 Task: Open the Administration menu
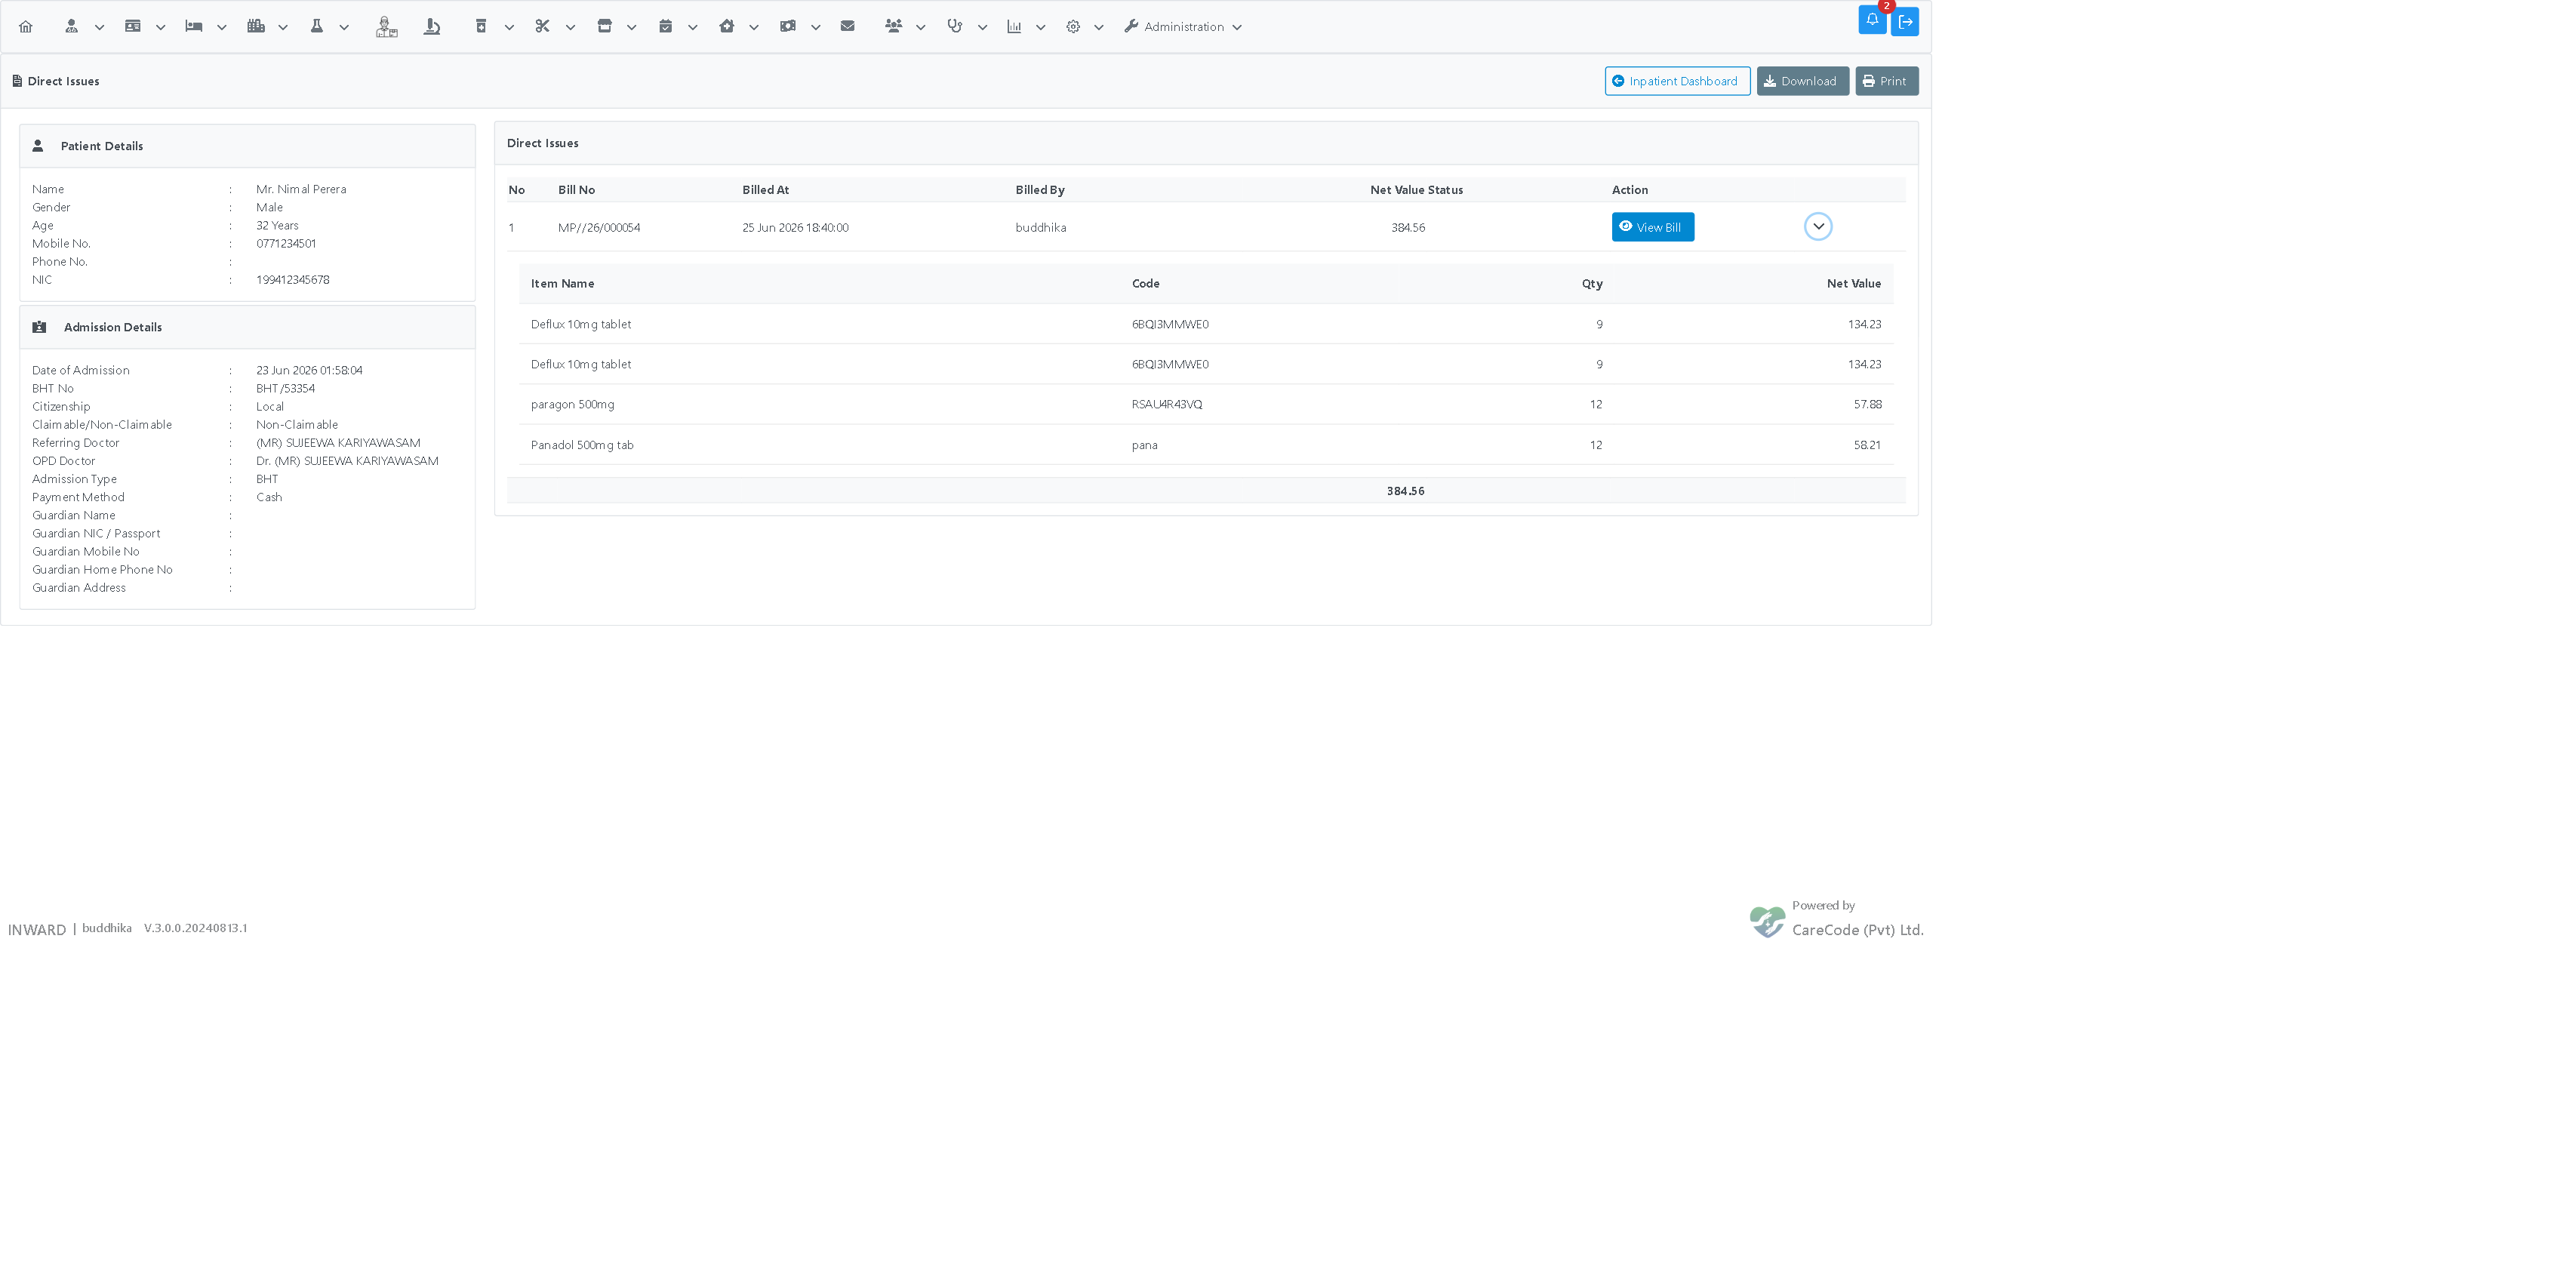coord(1183,27)
